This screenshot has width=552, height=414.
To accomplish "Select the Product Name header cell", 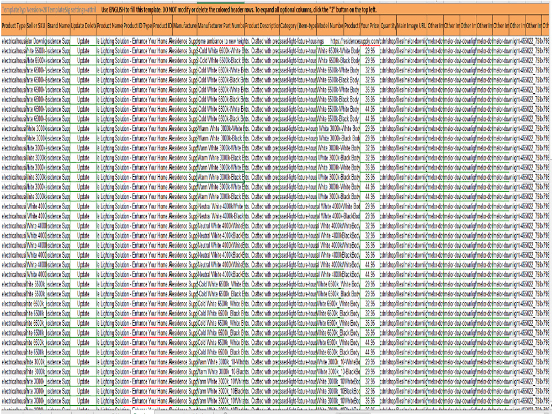I will 109,26.
